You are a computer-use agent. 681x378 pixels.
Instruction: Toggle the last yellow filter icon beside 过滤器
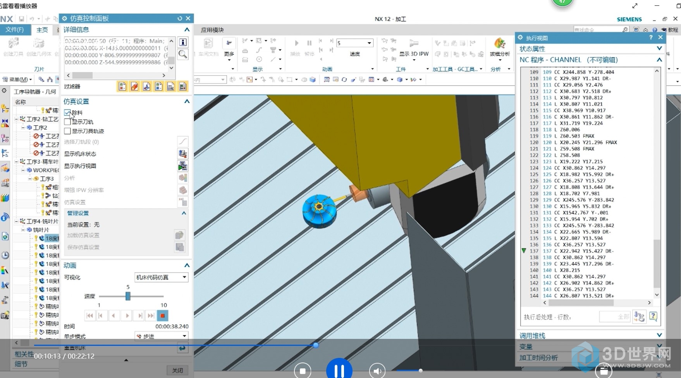tap(183, 86)
